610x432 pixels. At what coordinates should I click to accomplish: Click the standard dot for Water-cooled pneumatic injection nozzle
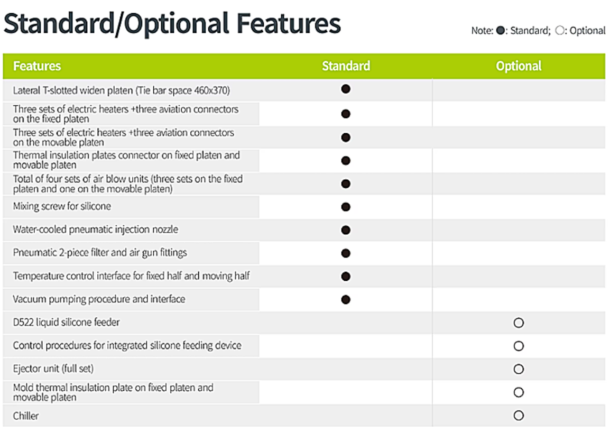click(346, 230)
